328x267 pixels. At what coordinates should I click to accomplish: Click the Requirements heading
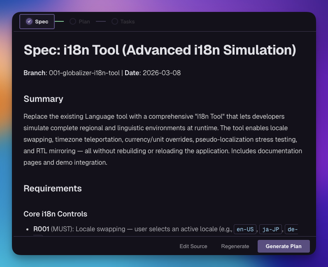53,189
